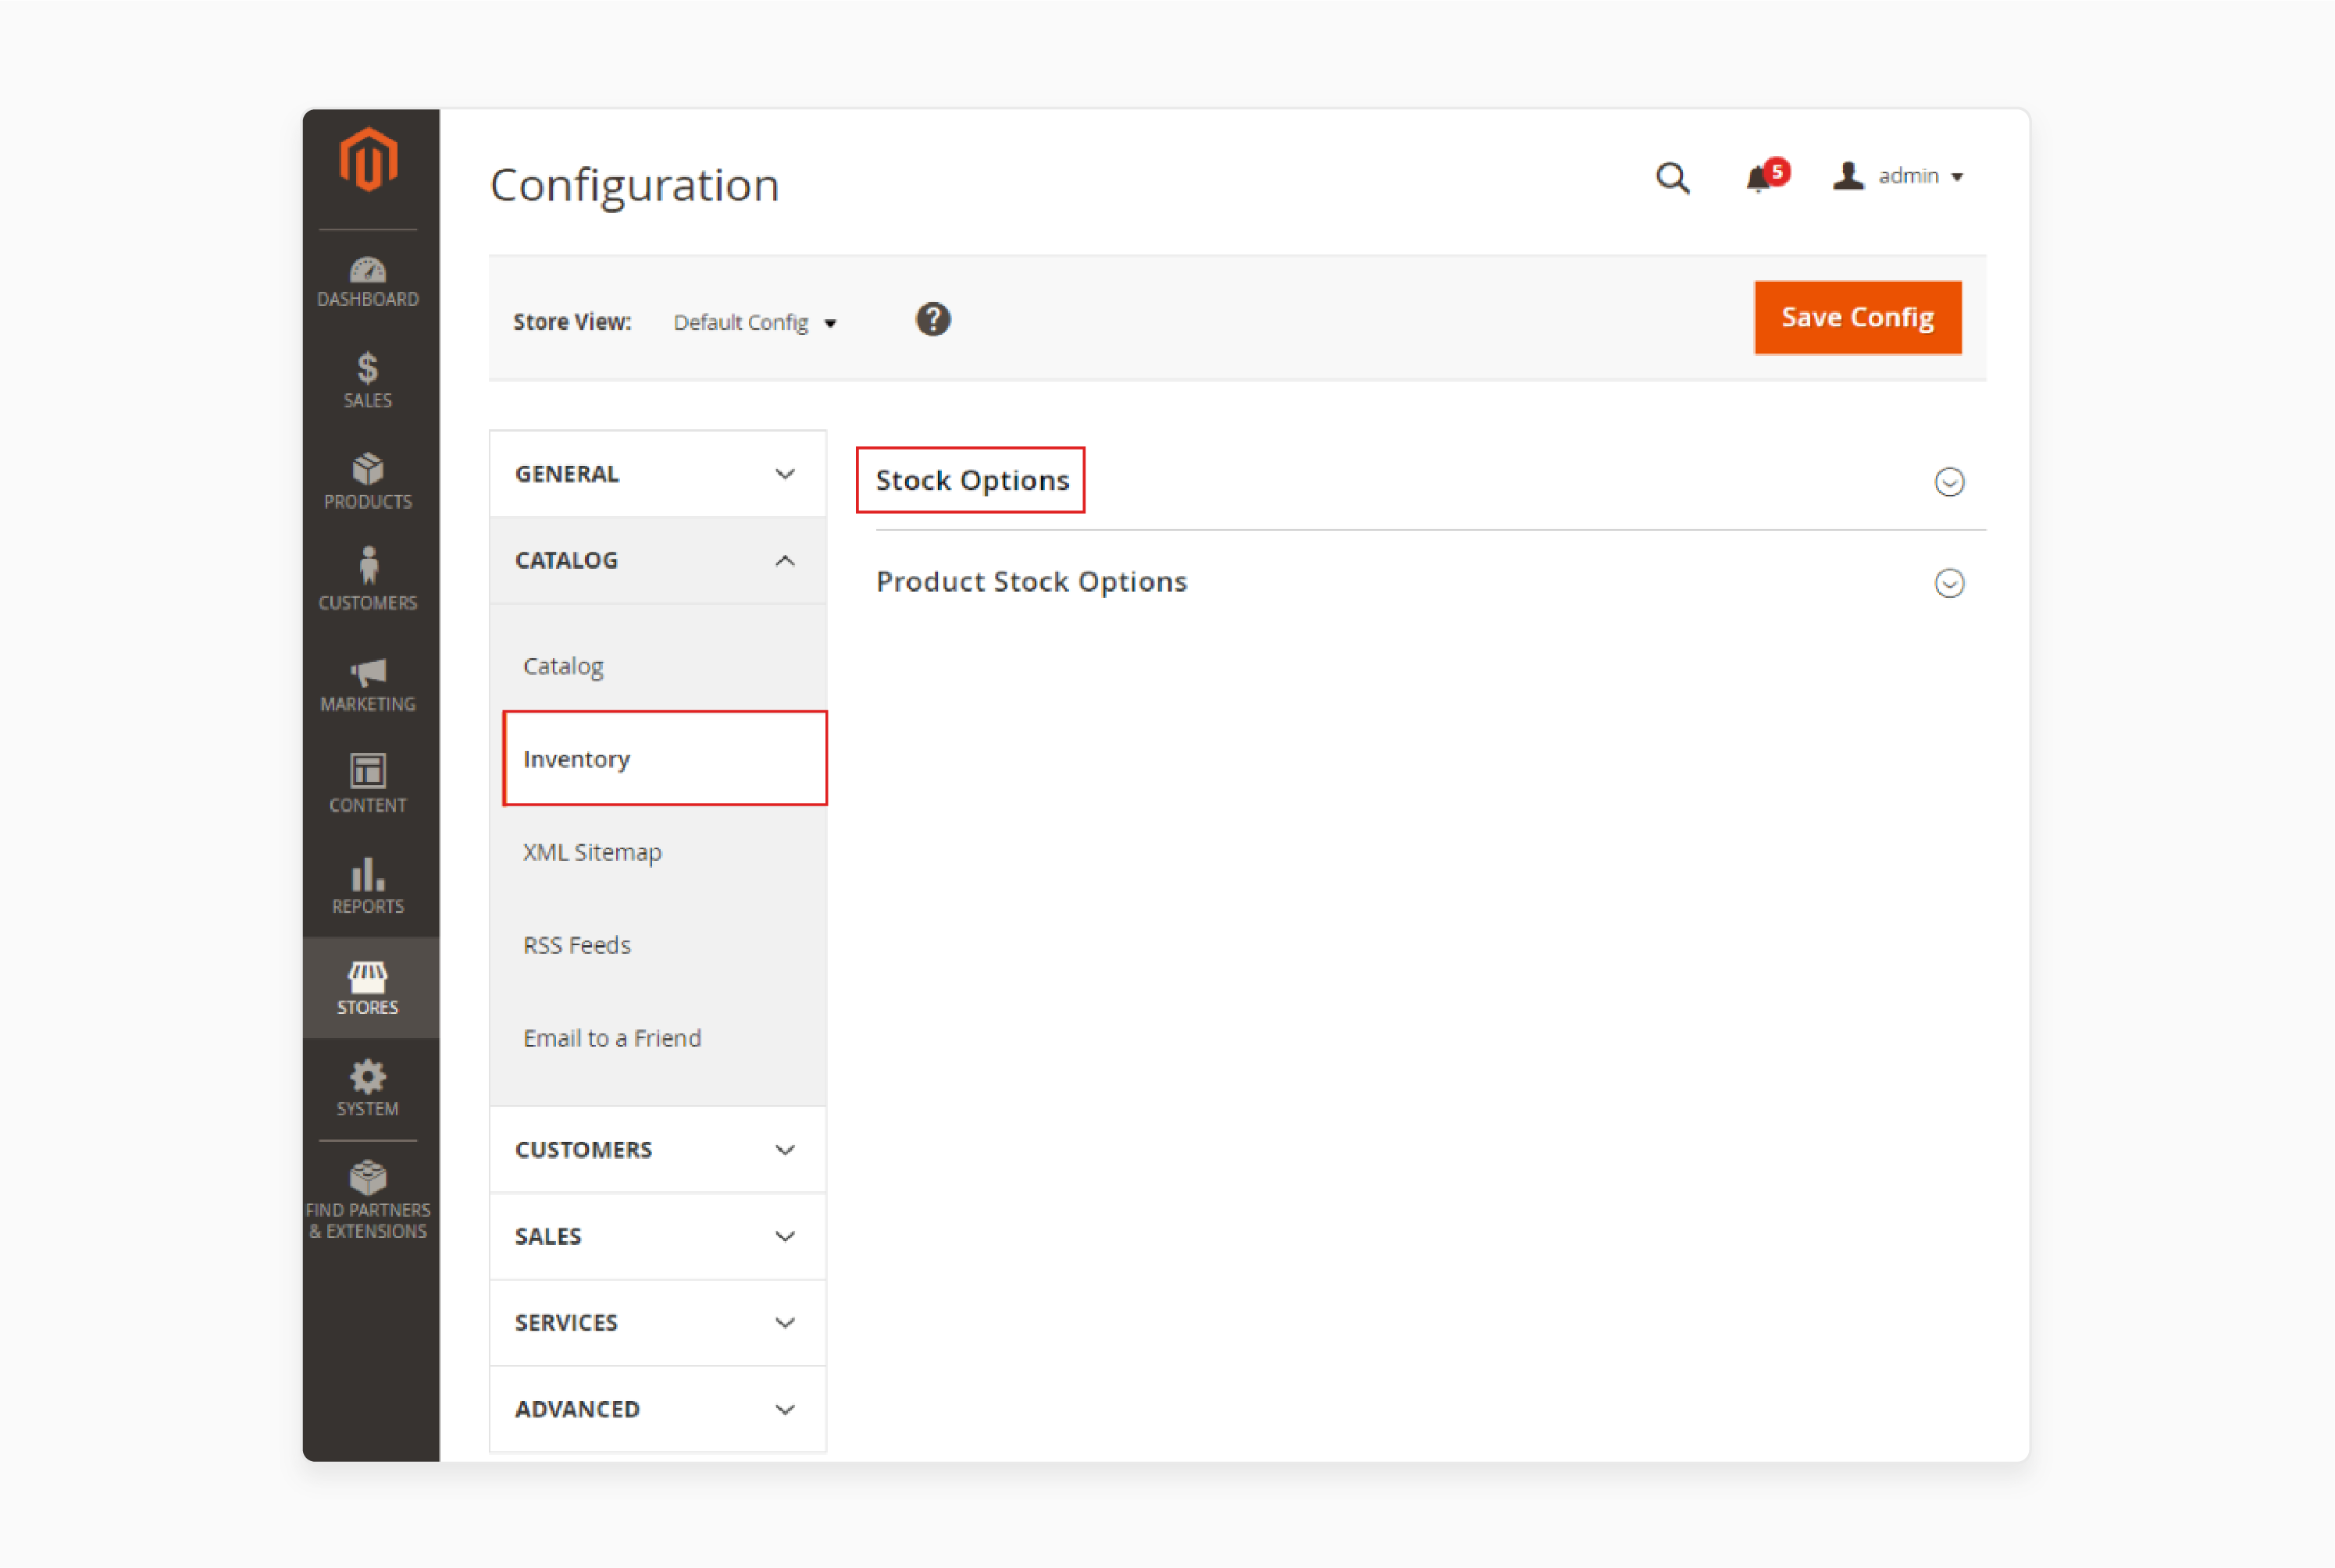Screen dimensions: 2335x1568
Task: View notifications bell icon
Action: 1757,176
